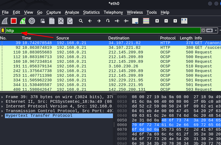Expand the Frame 39 details row

[2, 97]
